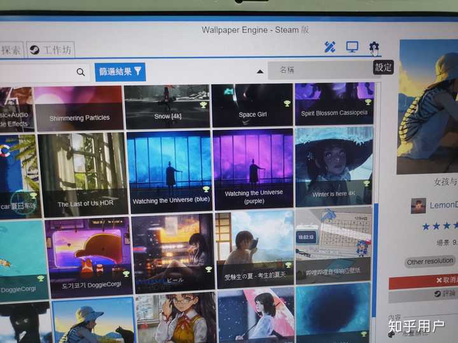This screenshot has height=343, width=458.
Task: Open the 設定 gear icon
Action: (x=374, y=46)
